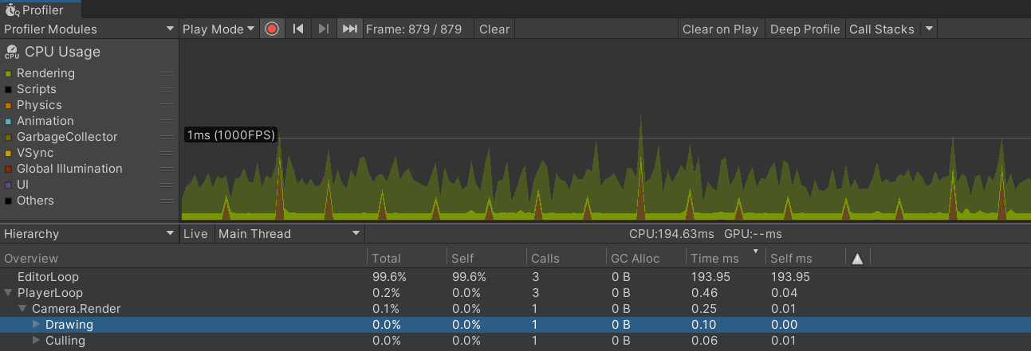Click the warning triangle column icon

857,259
